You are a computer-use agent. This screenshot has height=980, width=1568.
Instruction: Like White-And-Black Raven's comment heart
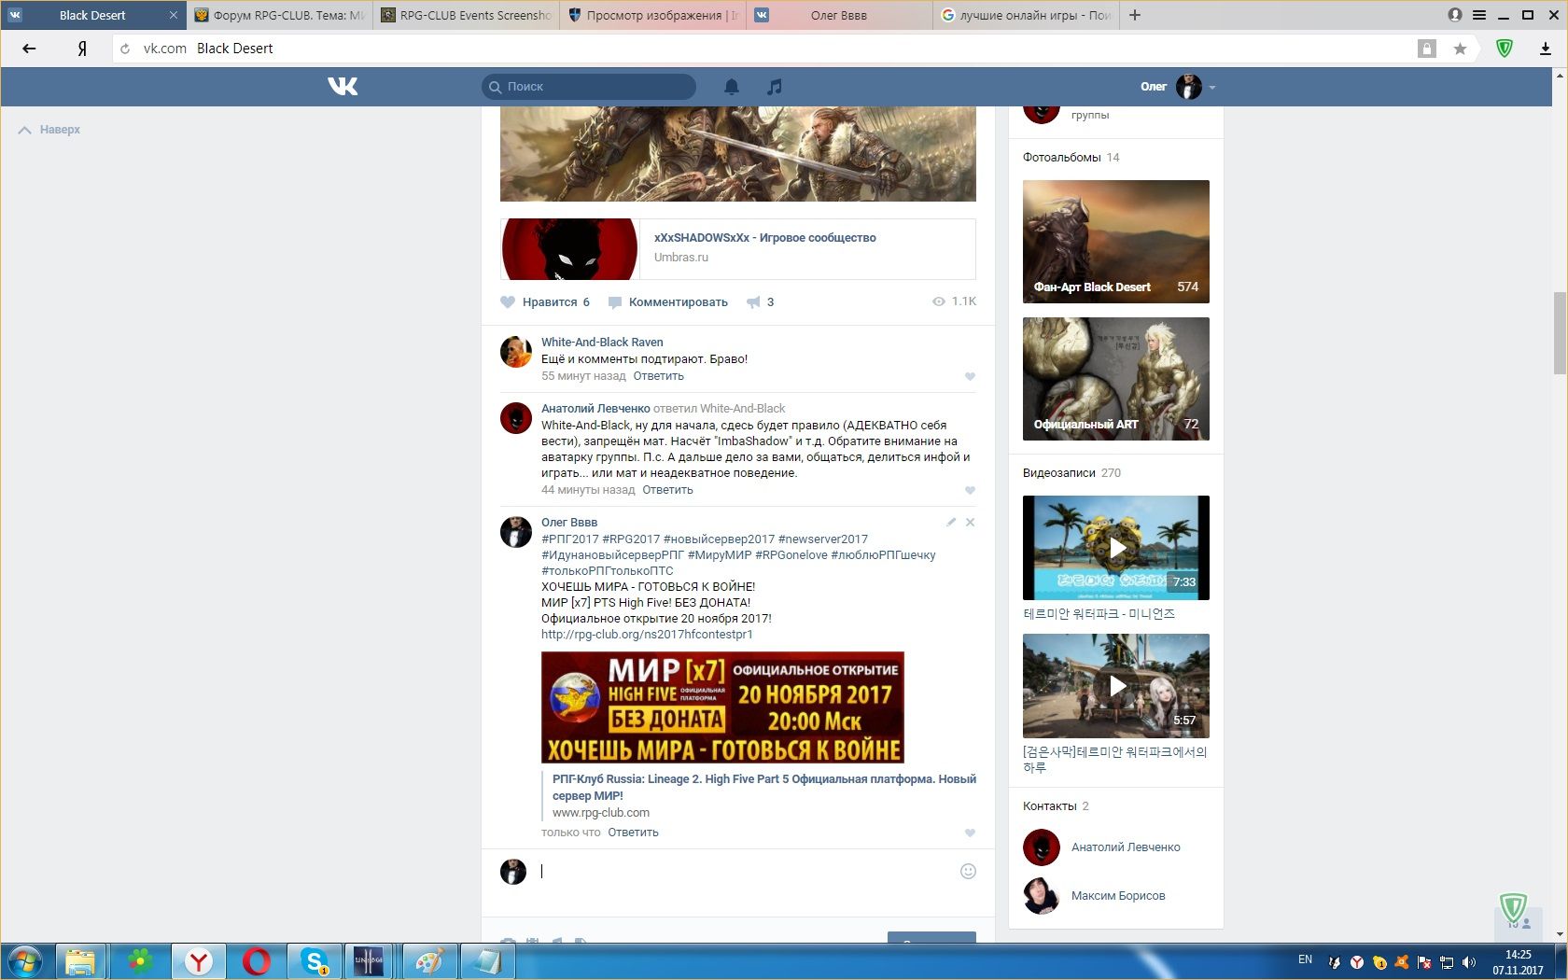pos(970,377)
